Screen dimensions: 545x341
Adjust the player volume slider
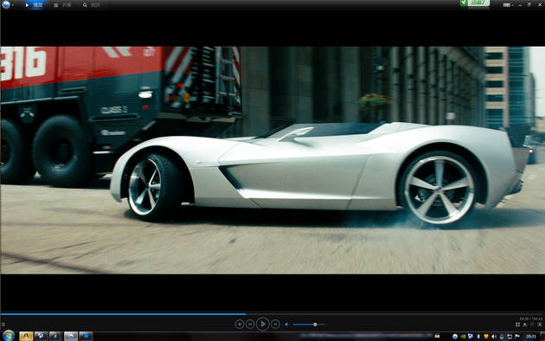point(309,325)
